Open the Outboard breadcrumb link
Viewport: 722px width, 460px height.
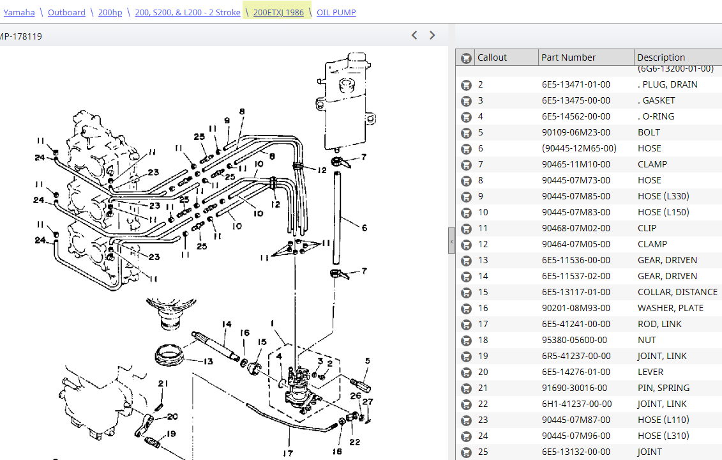pyautogui.click(x=67, y=12)
